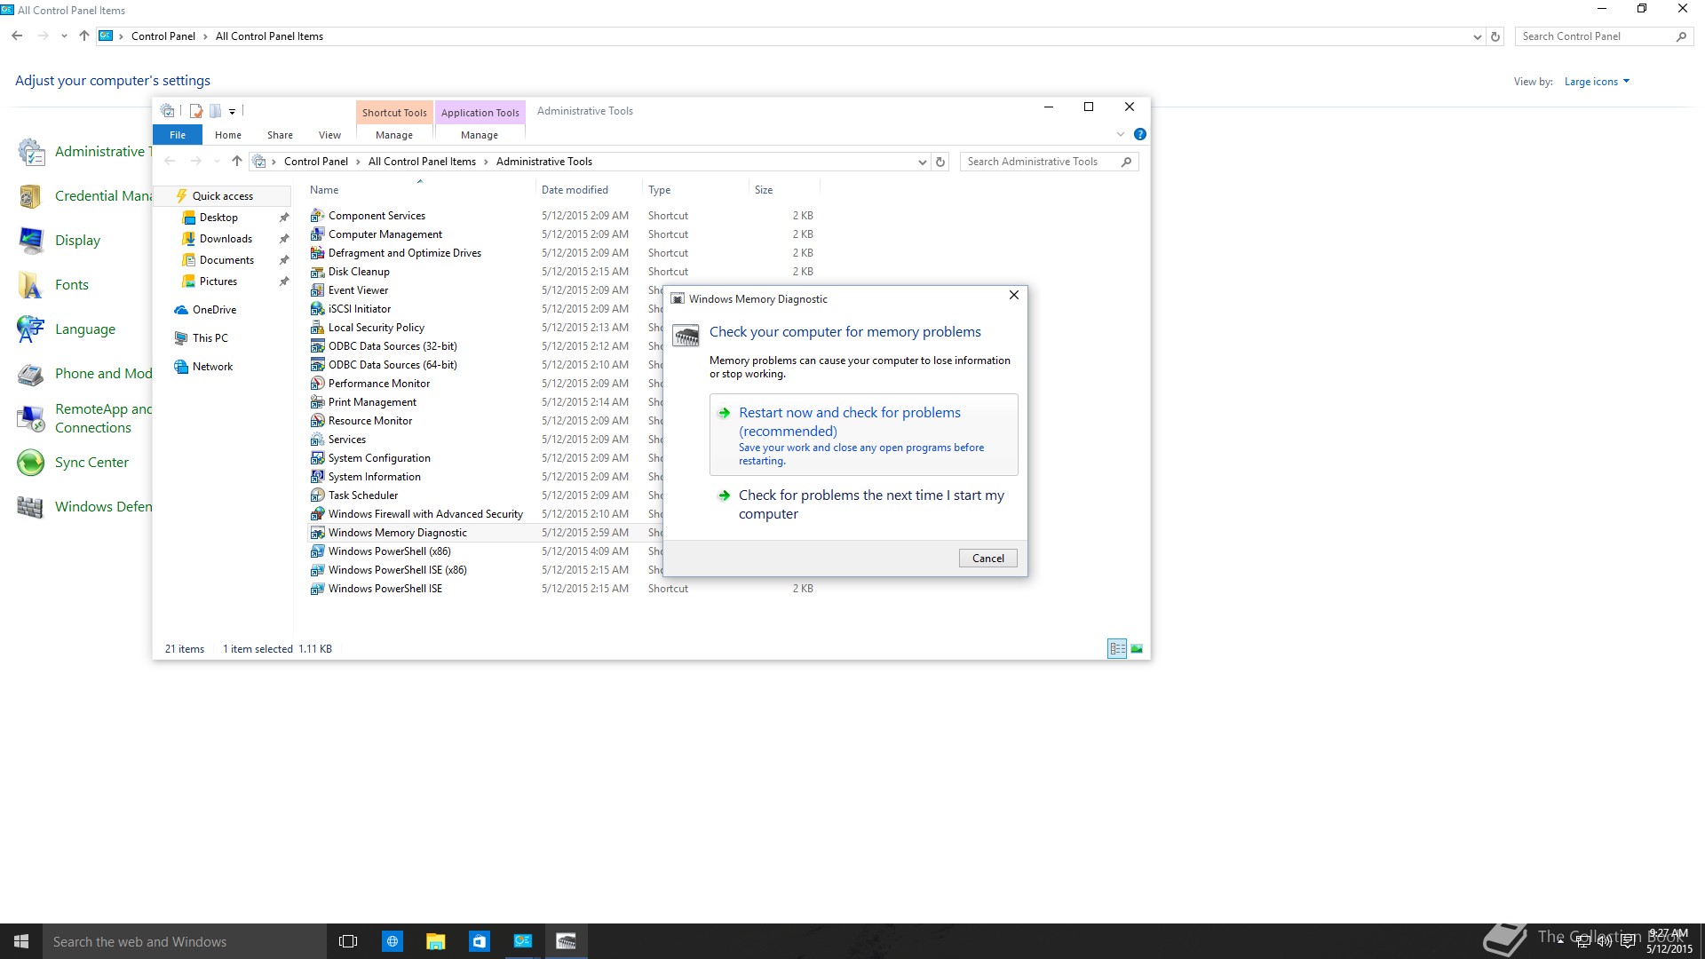Image resolution: width=1705 pixels, height=959 pixels.
Task: Open the Home ribbon tab
Action: (x=228, y=135)
